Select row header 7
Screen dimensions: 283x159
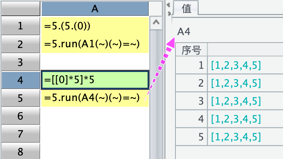[21, 134]
